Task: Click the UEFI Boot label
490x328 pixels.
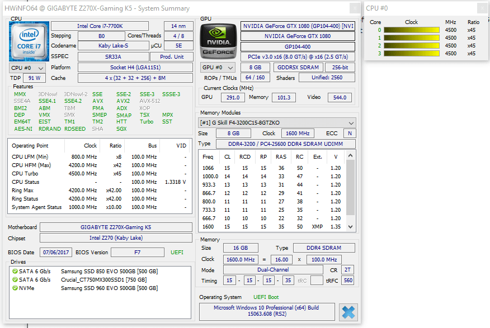Action: tap(266, 297)
